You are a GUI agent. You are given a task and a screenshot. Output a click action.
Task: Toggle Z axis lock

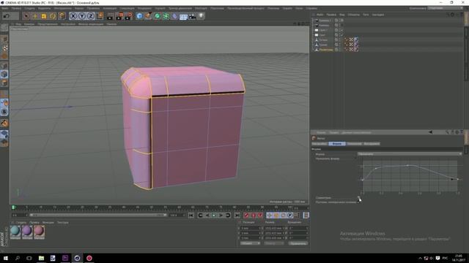coord(90,16)
